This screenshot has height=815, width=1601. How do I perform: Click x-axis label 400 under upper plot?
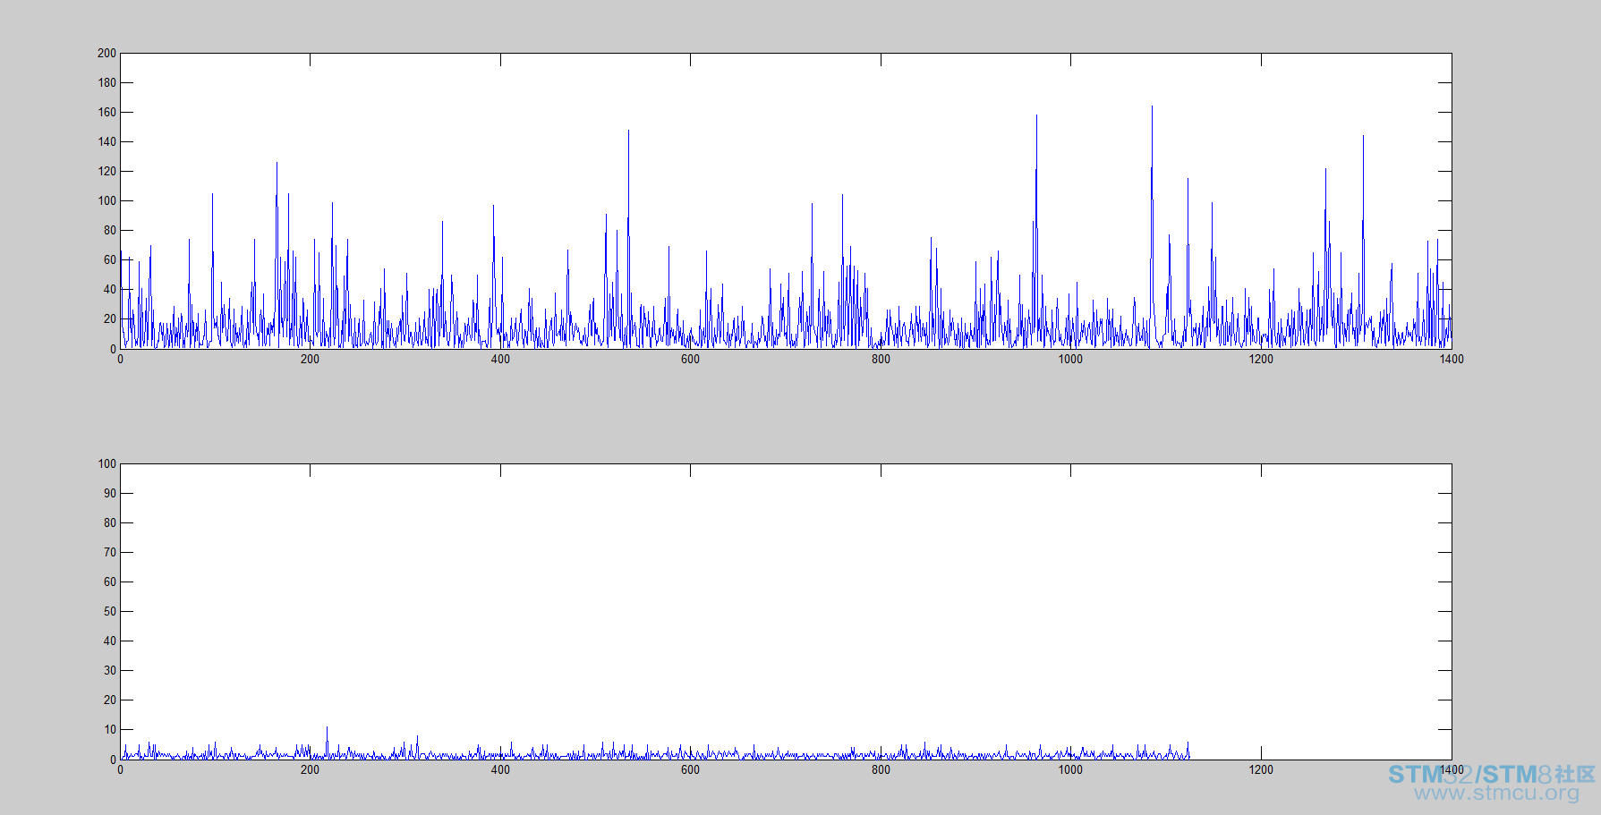500,359
